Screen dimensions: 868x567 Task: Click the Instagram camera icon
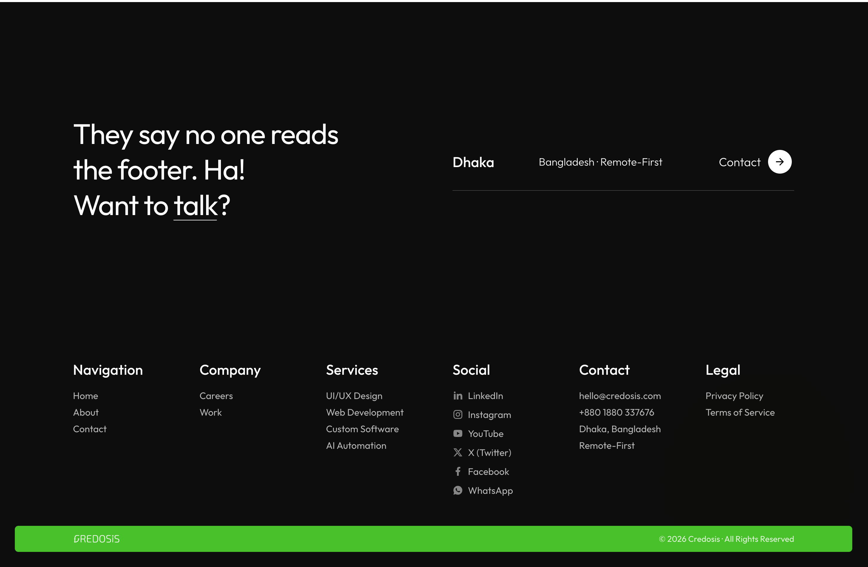click(x=458, y=415)
